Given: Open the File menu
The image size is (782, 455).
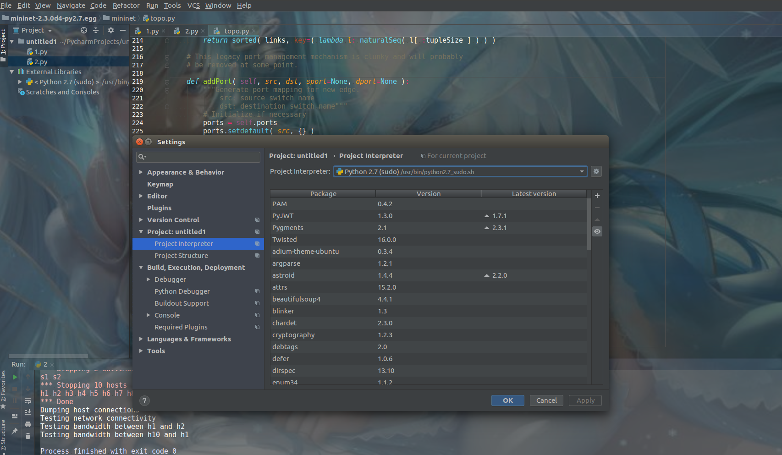Looking at the screenshot, I should (x=6, y=5).
